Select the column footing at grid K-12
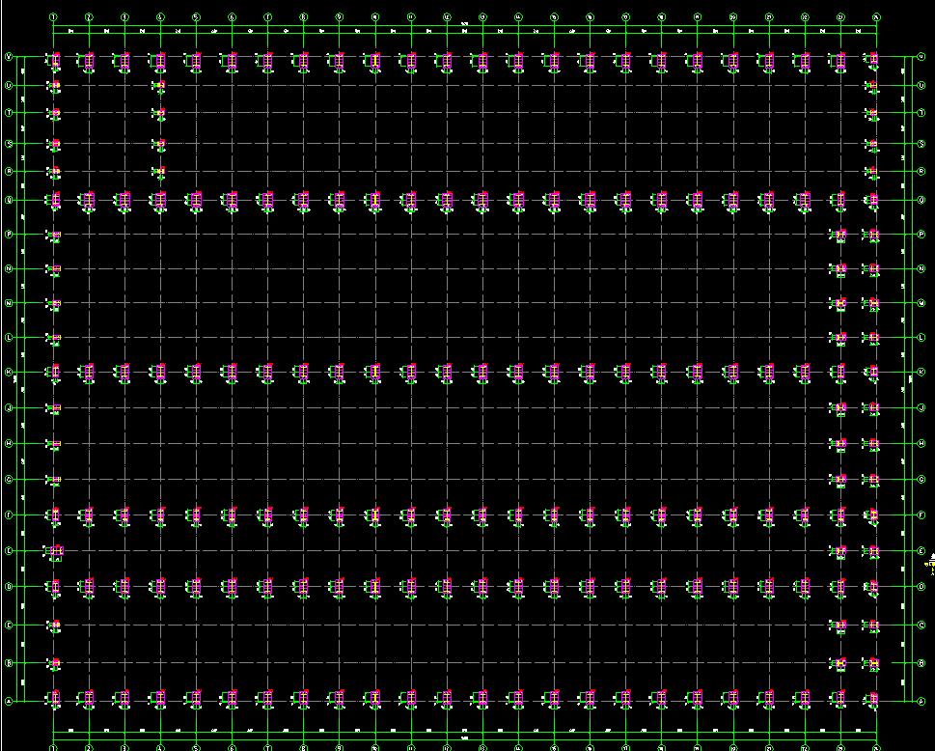 point(446,373)
